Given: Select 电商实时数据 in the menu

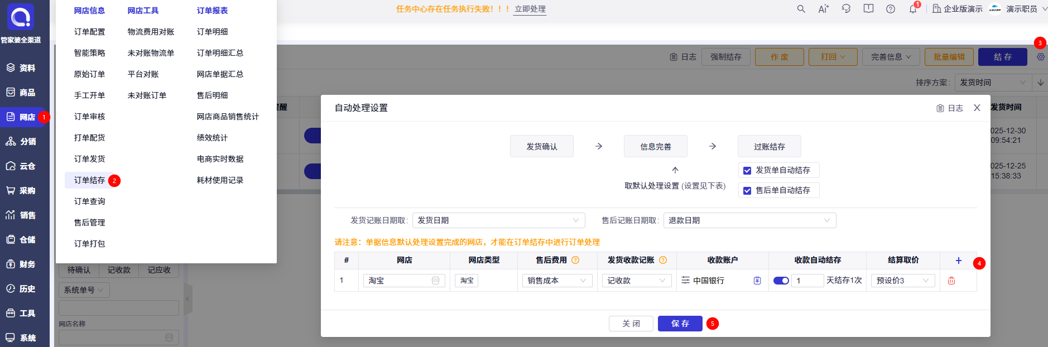Looking at the screenshot, I should tap(220, 159).
